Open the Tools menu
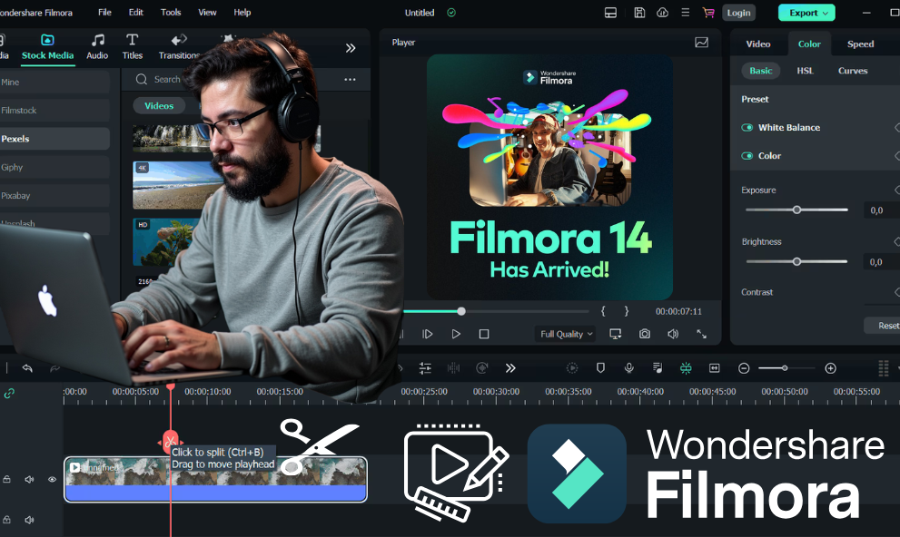 point(171,13)
